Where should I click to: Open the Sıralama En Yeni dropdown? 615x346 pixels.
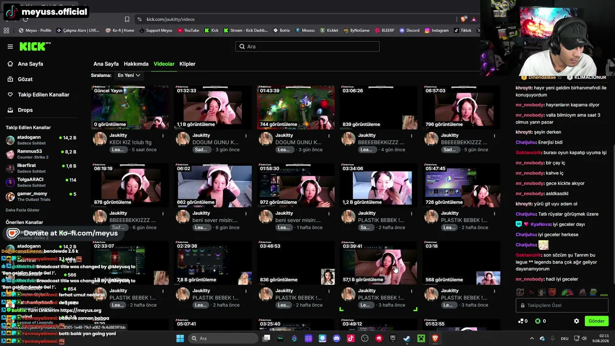[x=129, y=75]
